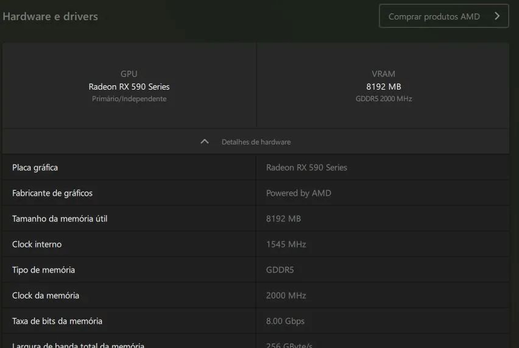Click the arrow icon in Comprar produtos AMD
519x348 pixels.
click(x=497, y=16)
